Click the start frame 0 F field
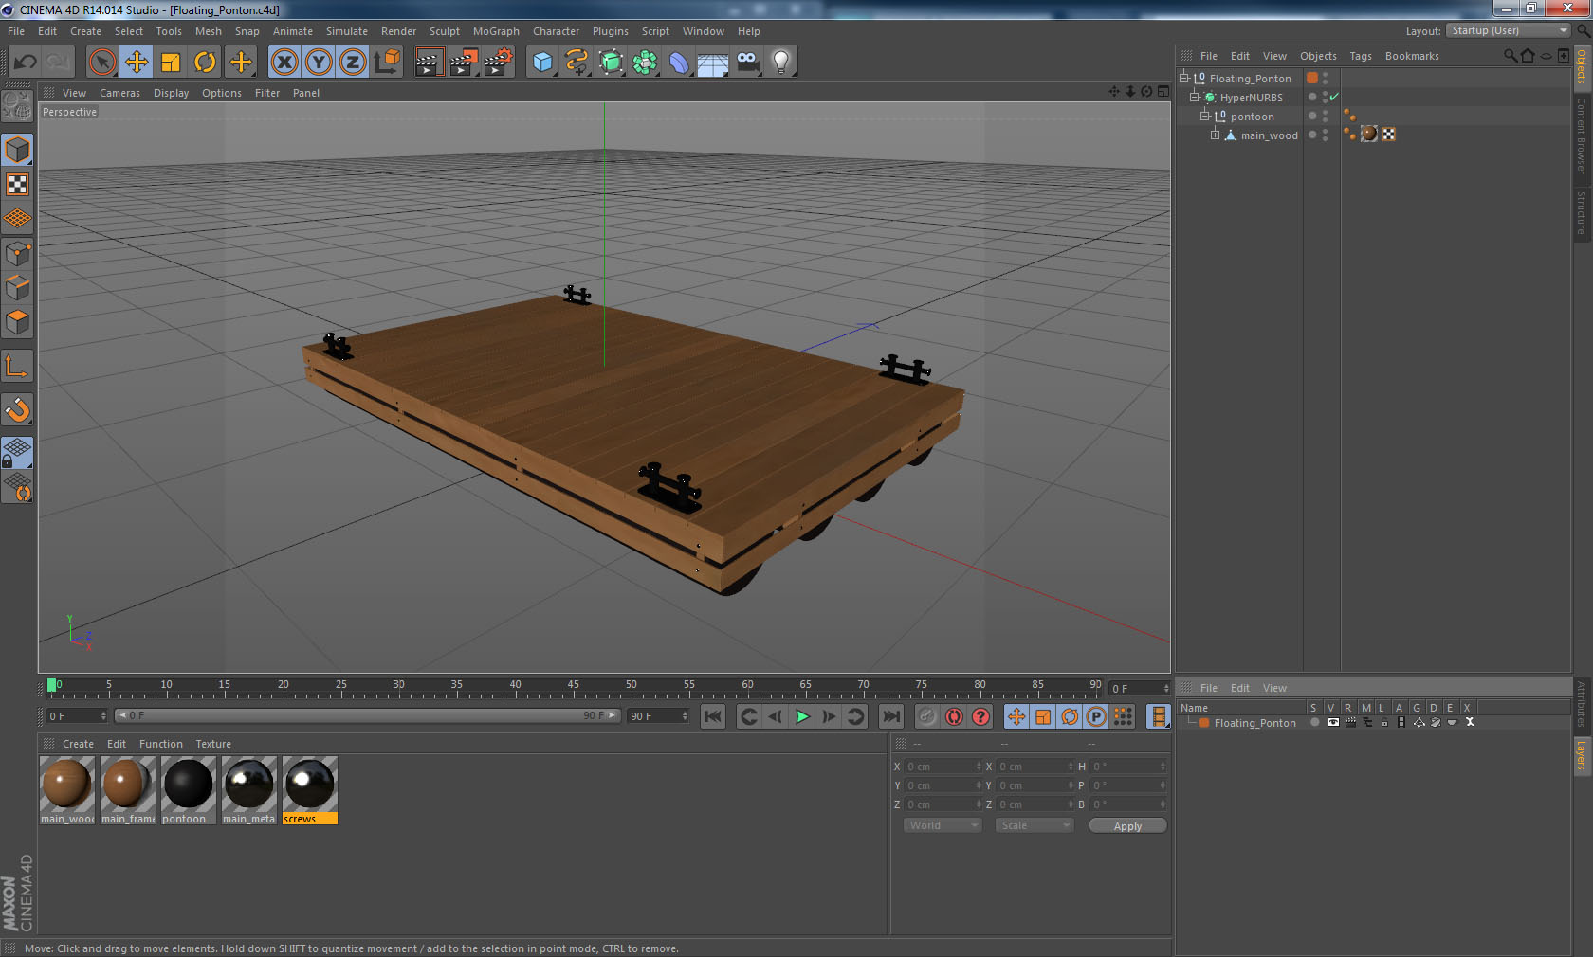Viewport: 1593px width, 957px height. pyautogui.click(x=76, y=716)
